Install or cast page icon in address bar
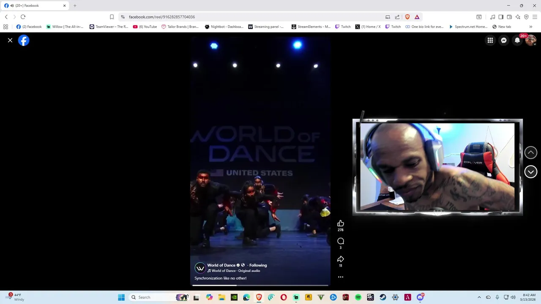 [388, 17]
